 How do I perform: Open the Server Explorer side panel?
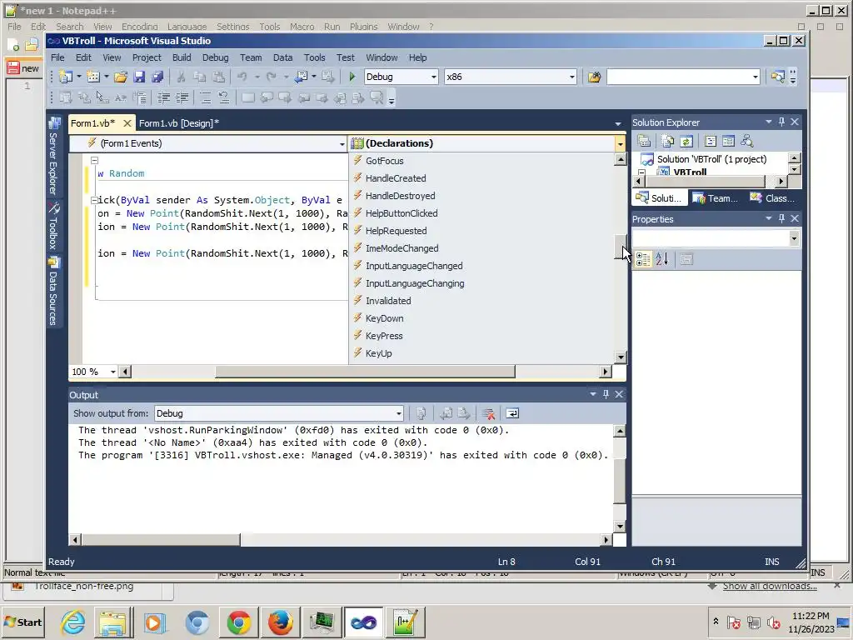pyautogui.click(x=54, y=156)
